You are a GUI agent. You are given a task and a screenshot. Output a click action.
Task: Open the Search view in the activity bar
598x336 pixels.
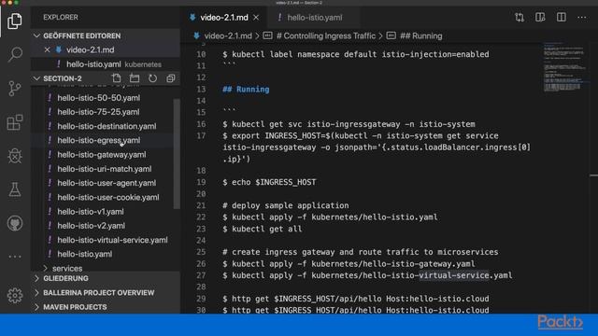point(15,54)
